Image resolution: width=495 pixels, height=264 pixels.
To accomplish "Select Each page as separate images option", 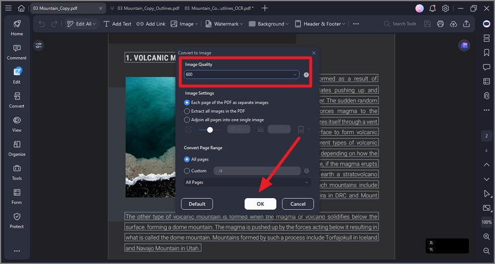I will [x=227, y=103].
